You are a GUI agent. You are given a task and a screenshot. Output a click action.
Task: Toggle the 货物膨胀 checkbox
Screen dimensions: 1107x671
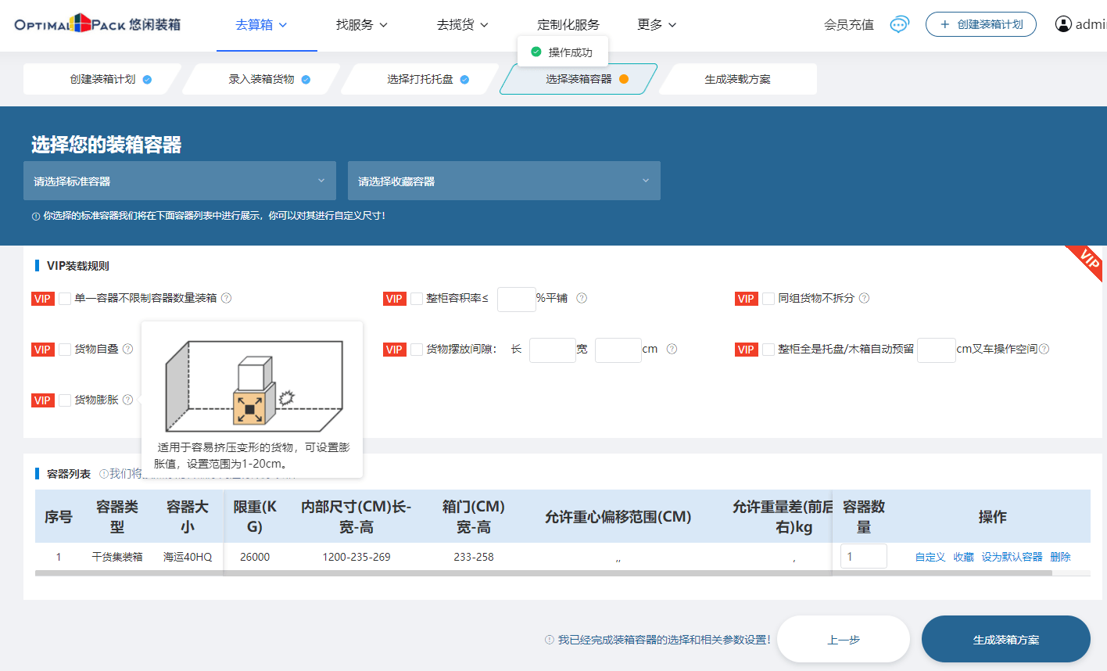pos(65,400)
